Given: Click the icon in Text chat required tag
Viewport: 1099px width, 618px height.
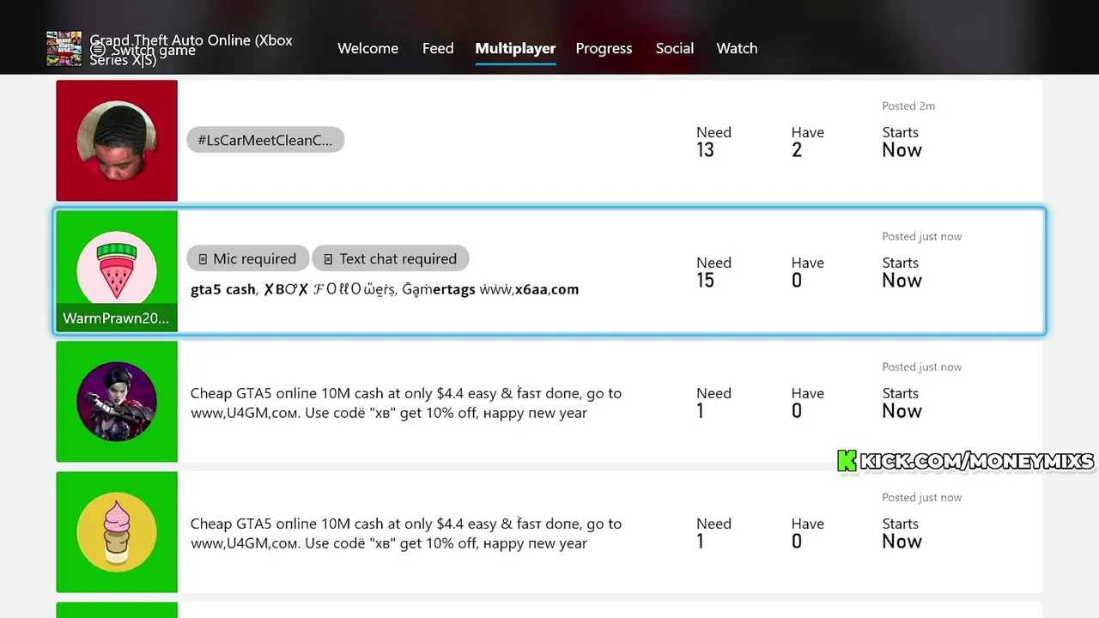Looking at the screenshot, I should pos(328,259).
